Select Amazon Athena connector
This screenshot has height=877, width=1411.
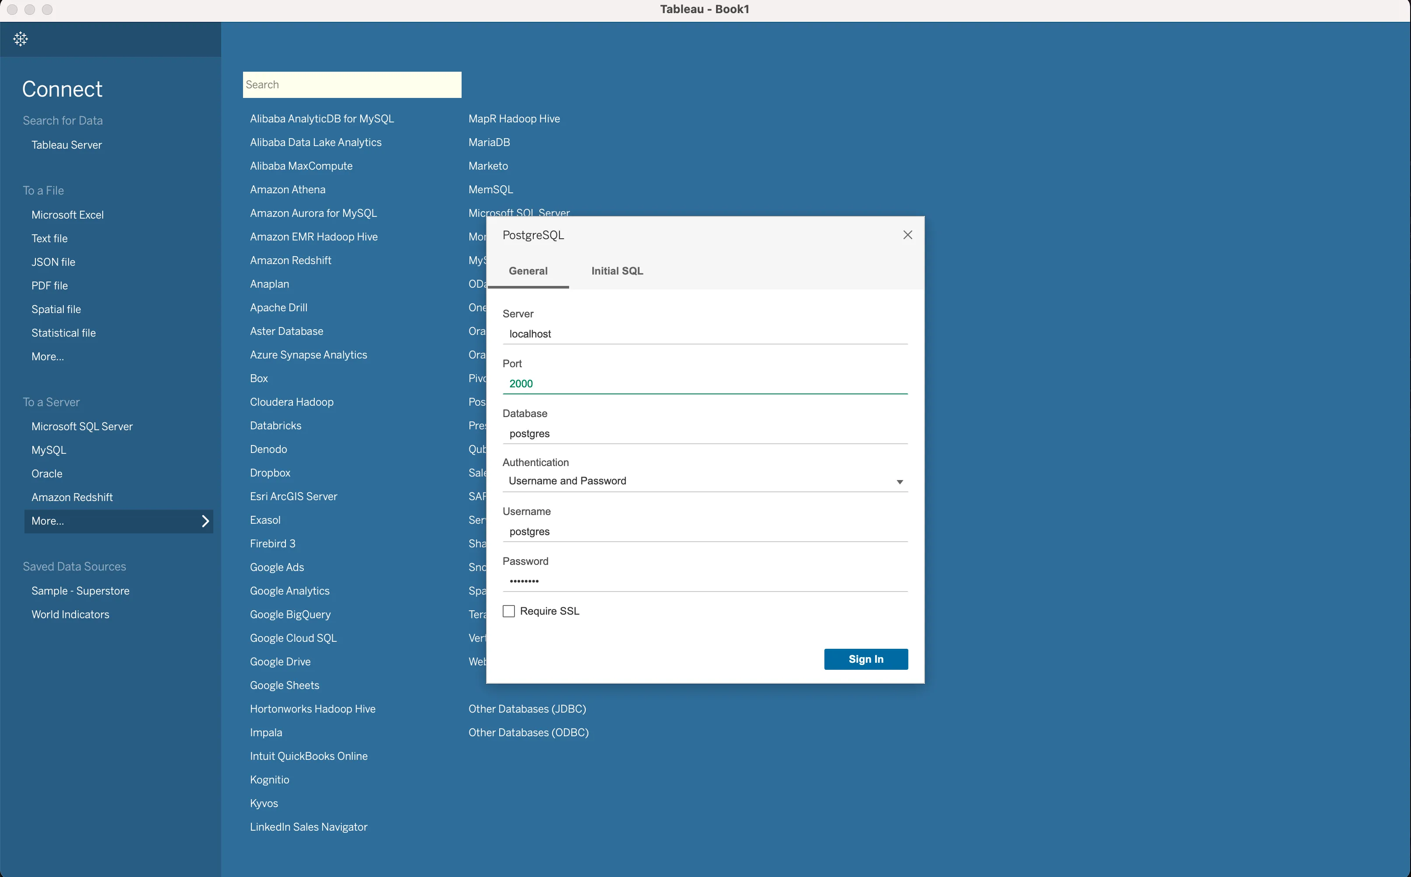287,190
